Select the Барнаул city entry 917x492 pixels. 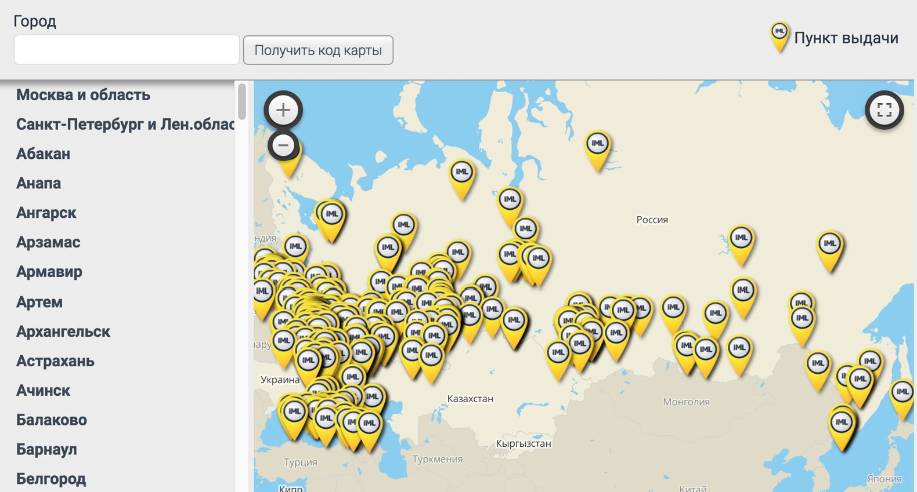click(46, 450)
